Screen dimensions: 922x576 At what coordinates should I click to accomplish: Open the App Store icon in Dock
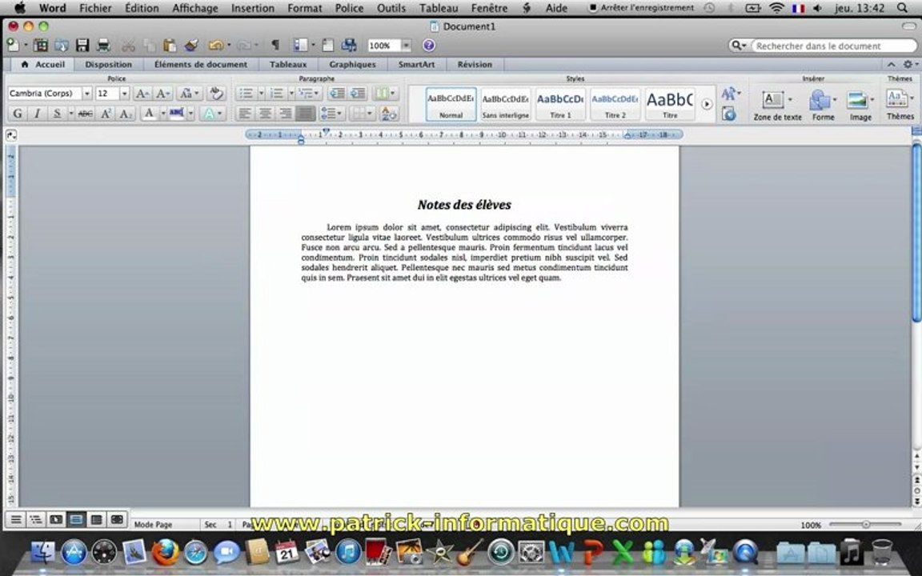(x=74, y=553)
